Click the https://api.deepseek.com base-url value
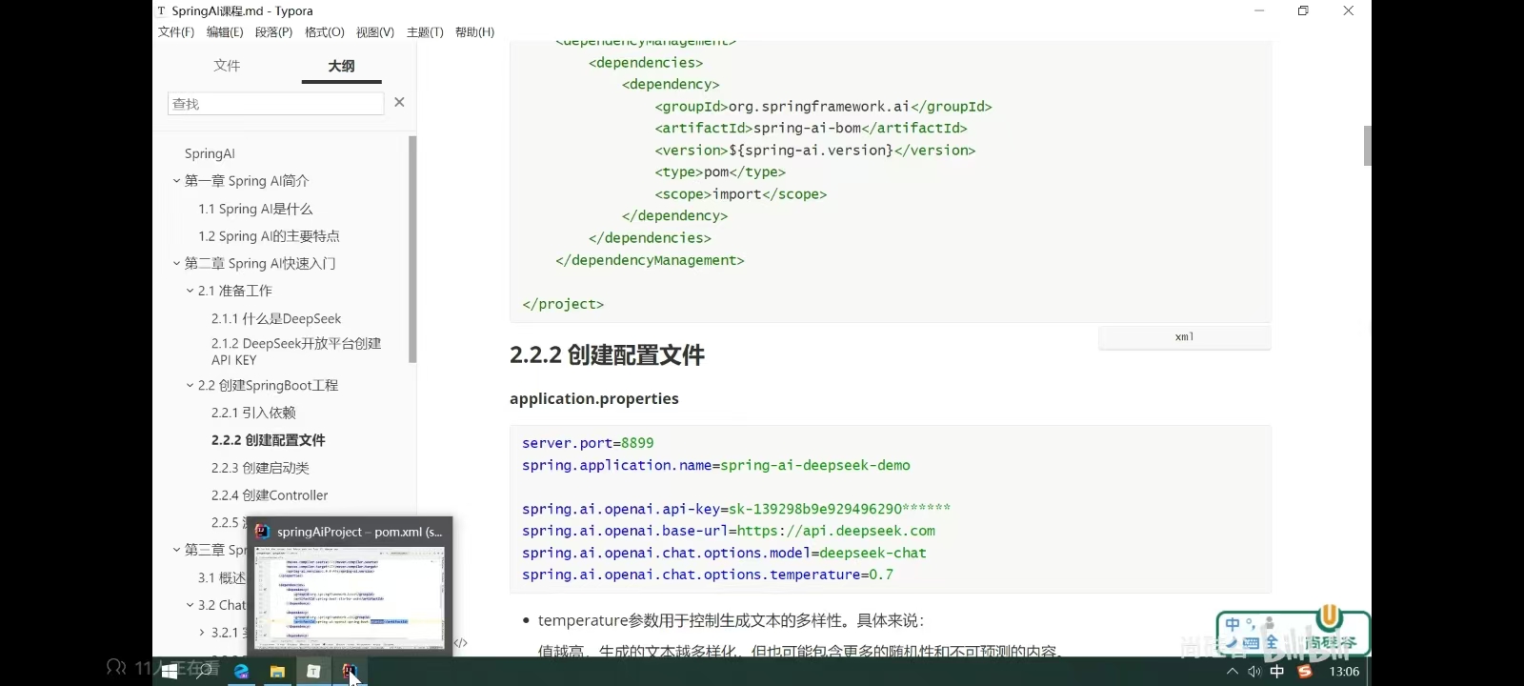Viewport: 1524px width, 686px height. [x=836, y=531]
